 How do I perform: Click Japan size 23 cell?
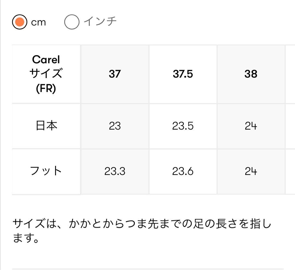tap(115, 126)
